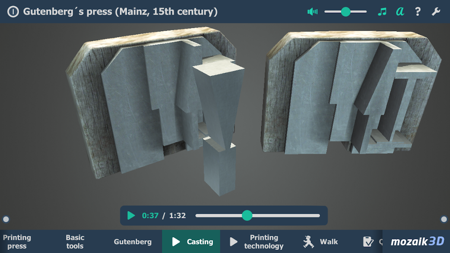The width and height of the screenshot is (450, 253).
Task: Select the Gutenberg tab
Action: coord(132,242)
